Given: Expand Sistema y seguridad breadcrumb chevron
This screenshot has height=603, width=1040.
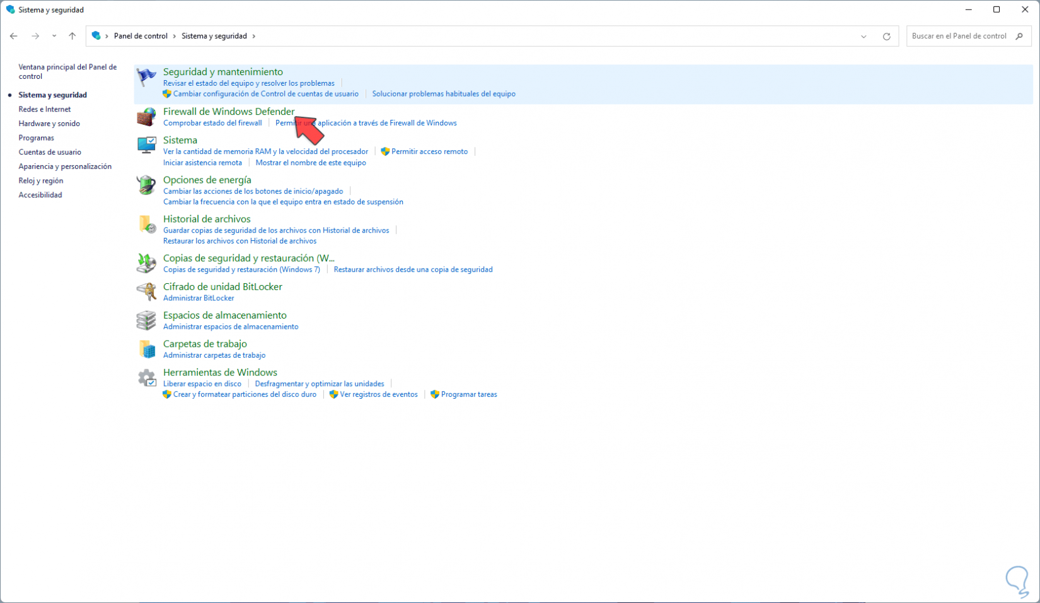Looking at the screenshot, I should point(254,36).
